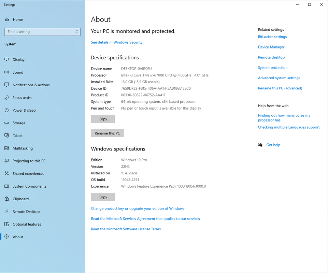Maximize the Settings window
Image resolution: width=328 pixels, height=273 pixels.
(309, 4)
